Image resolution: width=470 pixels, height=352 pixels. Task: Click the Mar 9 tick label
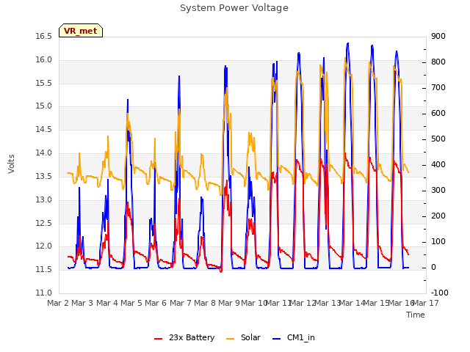(229, 303)
